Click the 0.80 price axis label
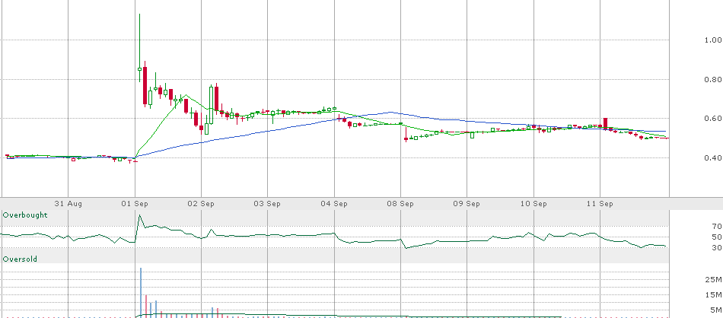 coord(713,80)
